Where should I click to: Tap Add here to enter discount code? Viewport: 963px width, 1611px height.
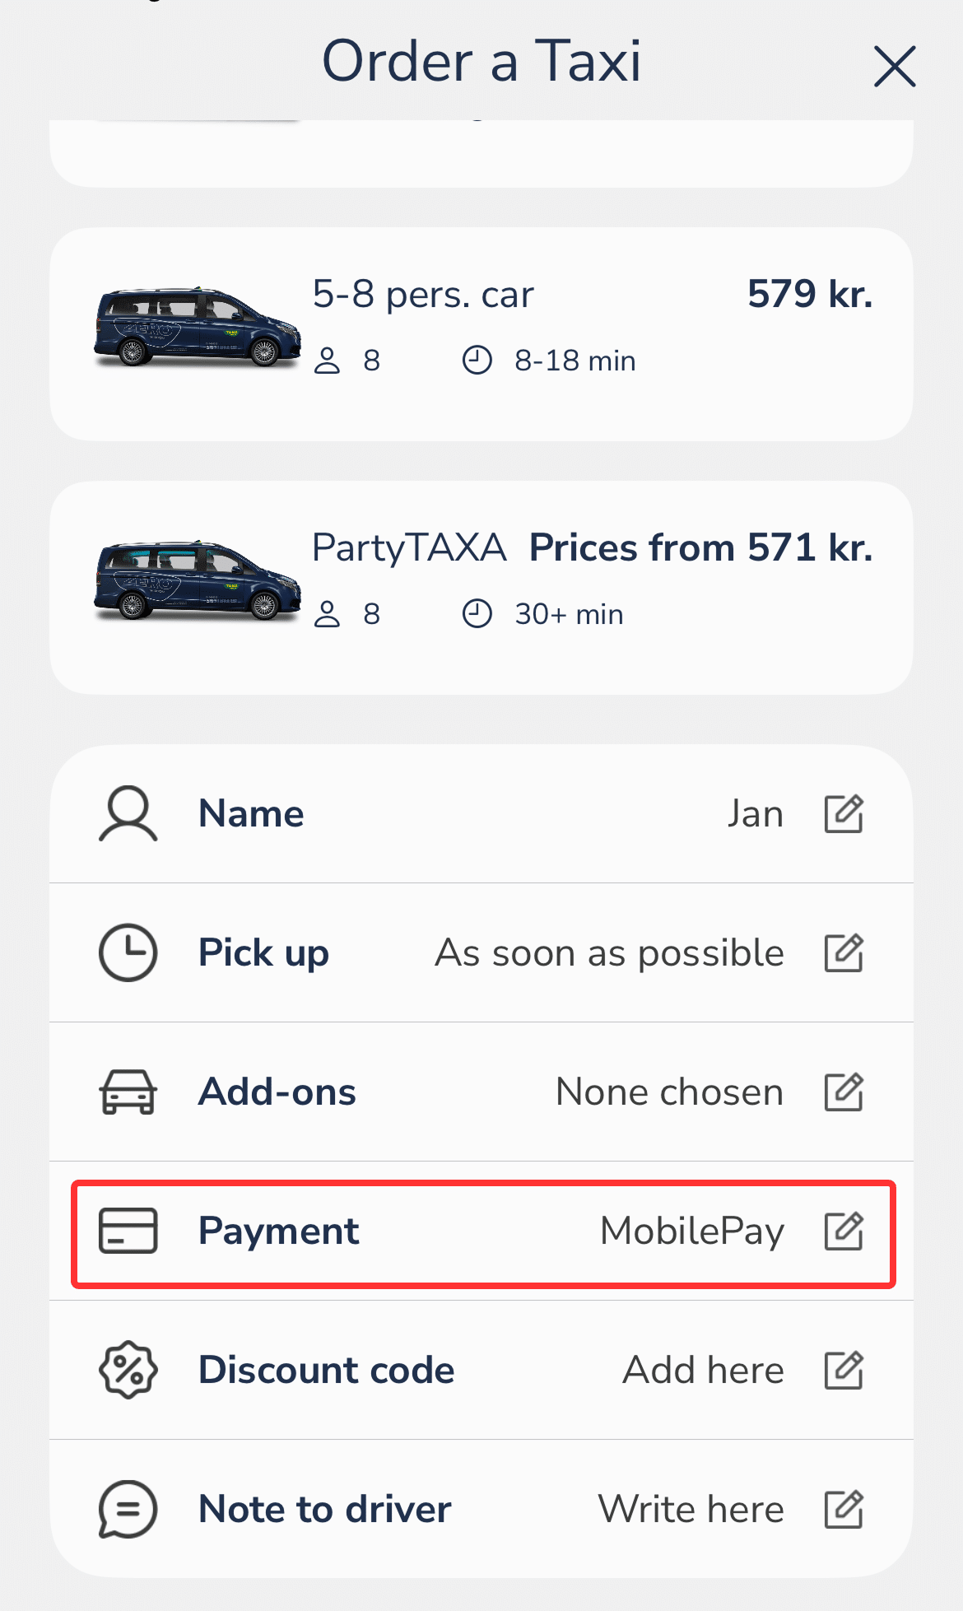pos(703,1371)
